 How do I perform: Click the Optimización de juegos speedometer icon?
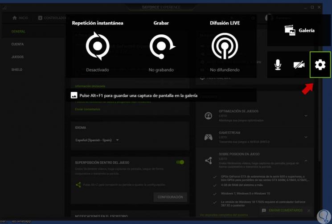(209, 116)
